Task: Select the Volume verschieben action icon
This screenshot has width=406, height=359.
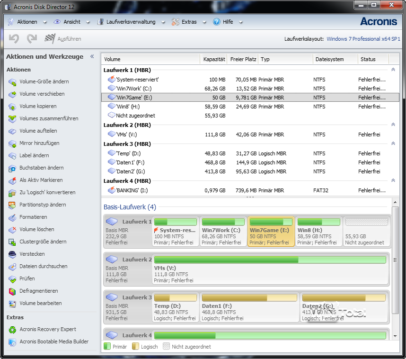Action: click(x=12, y=94)
